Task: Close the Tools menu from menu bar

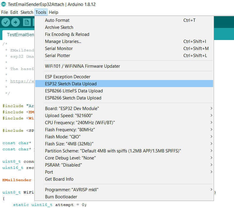Action: point(41,12)
